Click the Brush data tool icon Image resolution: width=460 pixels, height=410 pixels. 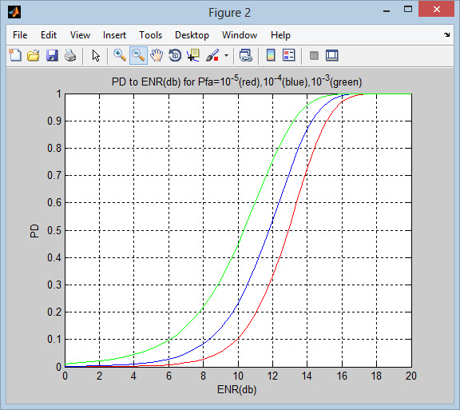[x=212, y=55]
